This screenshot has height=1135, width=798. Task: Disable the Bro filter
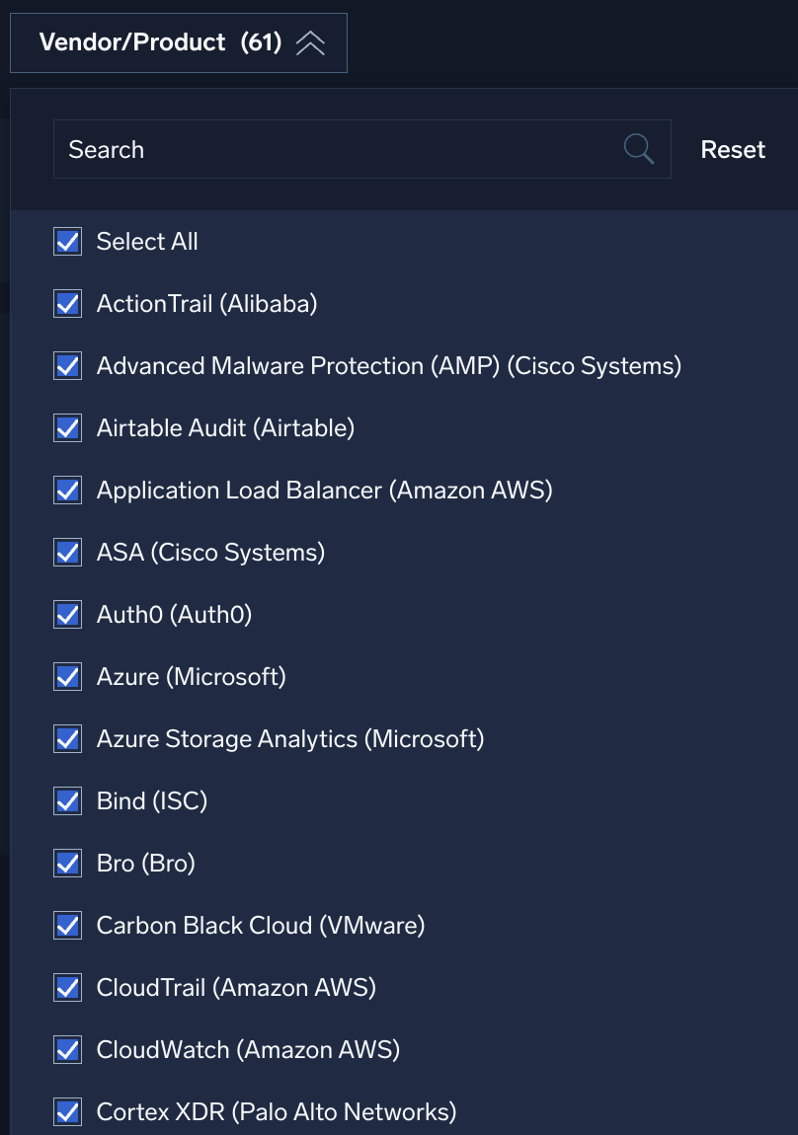(66, 863)
